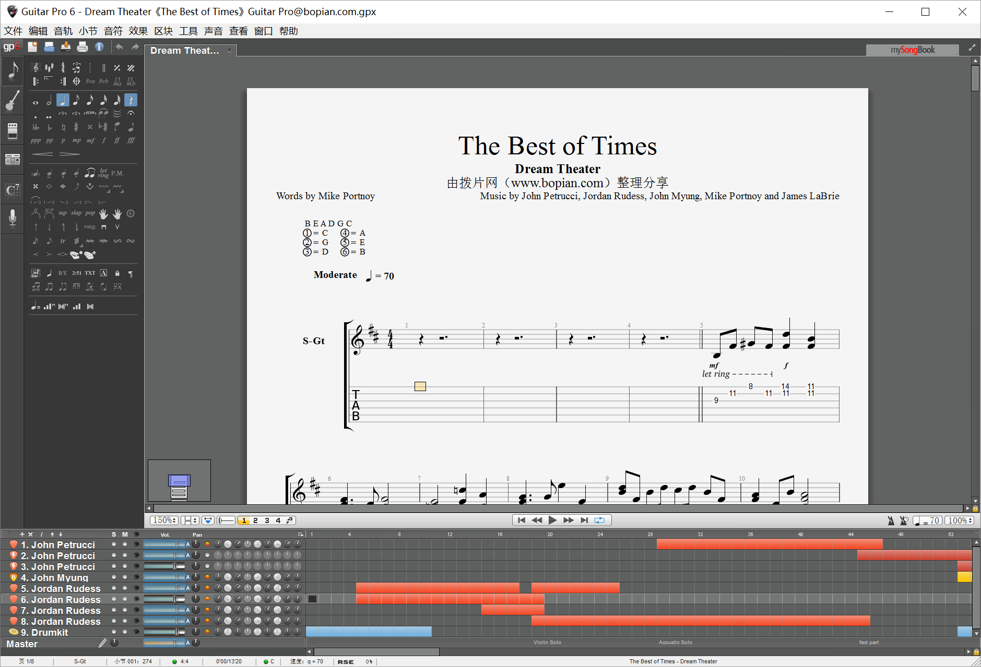Open the effects pedal panel icon
The height and width of the screenshot is (667, 981).
(13, 130)
